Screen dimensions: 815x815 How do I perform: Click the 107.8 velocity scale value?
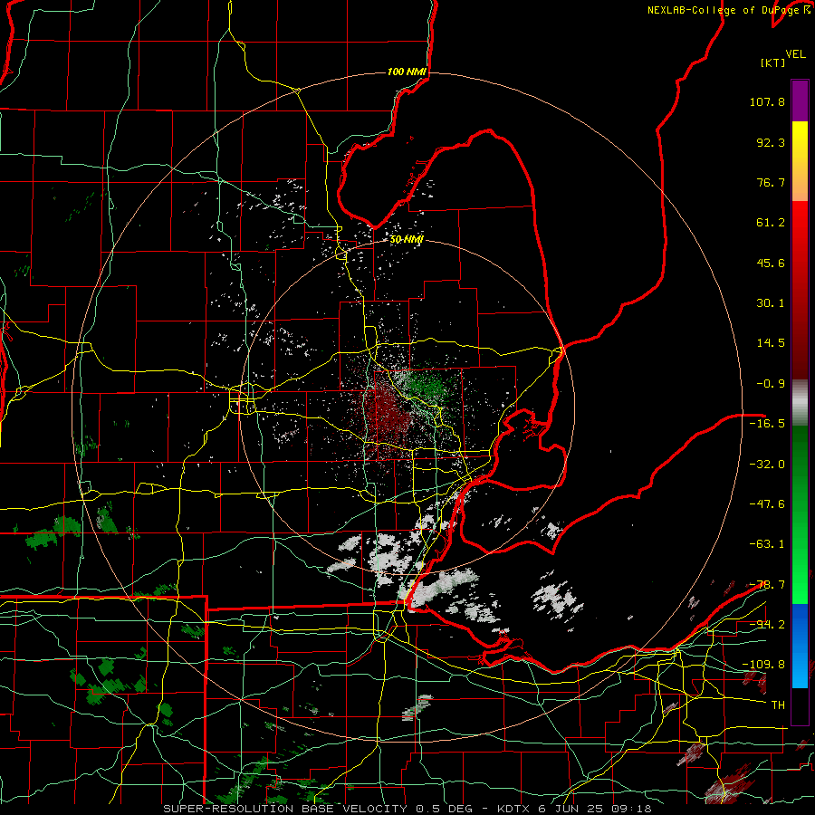click(767, 101)
